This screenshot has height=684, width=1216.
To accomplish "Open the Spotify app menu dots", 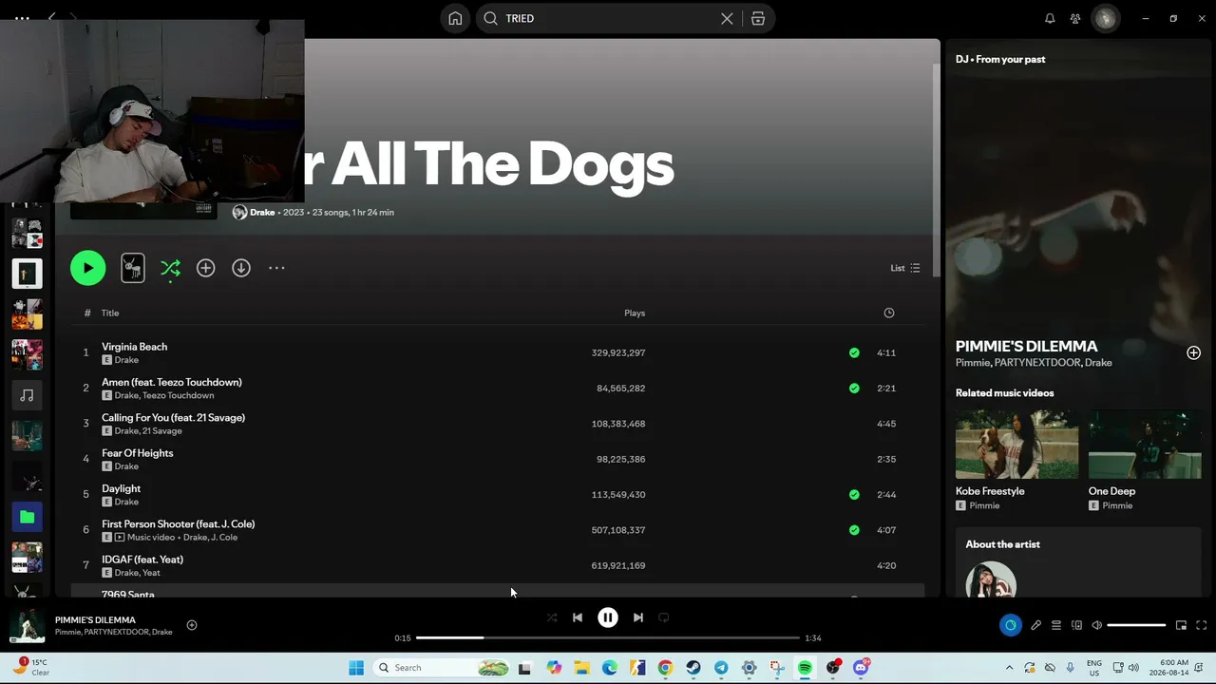I will click(22, 18).
